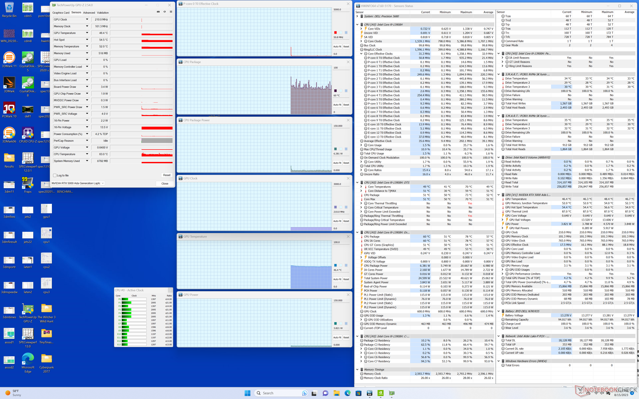Click GPU-Z refresh icon
Screen dimensions: 639x399
[x=164, y=12]
